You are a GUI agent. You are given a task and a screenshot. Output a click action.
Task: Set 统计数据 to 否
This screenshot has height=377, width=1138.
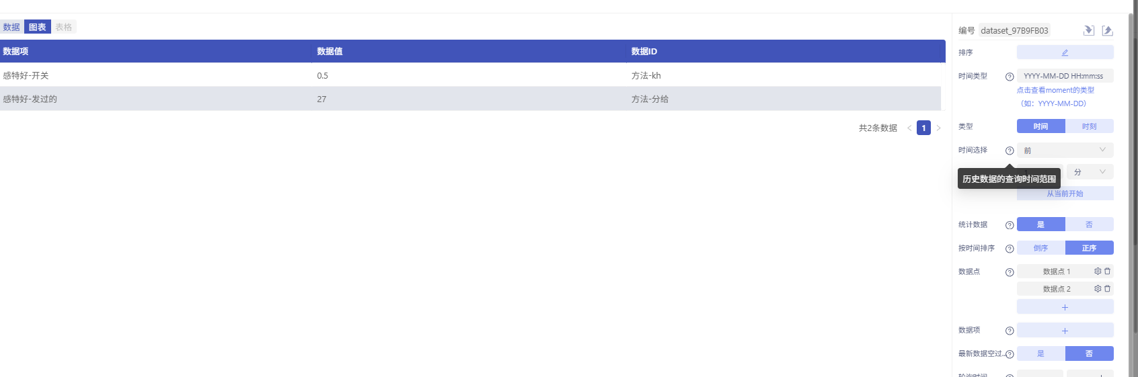1089,224
